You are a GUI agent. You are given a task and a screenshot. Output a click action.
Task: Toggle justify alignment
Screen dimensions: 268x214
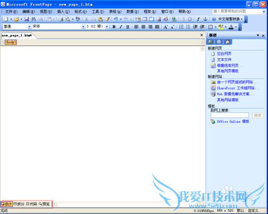[157, 27]
